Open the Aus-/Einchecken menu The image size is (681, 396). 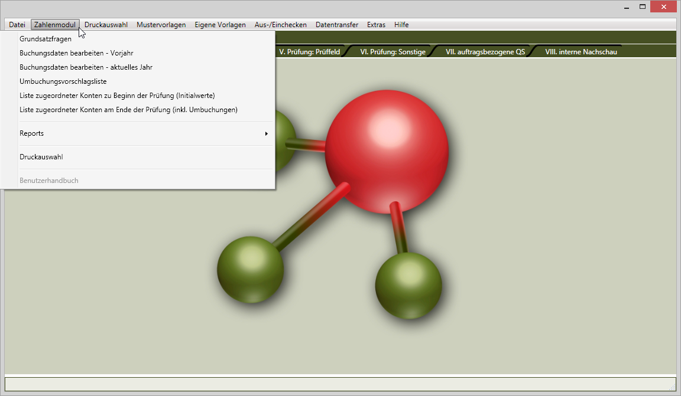click(280, 25)
